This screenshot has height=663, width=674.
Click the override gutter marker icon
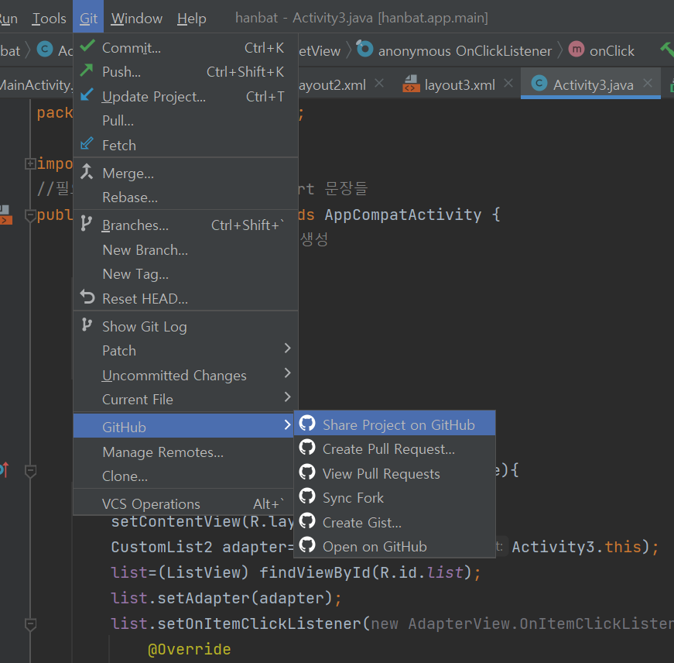[x=4, y=469]
